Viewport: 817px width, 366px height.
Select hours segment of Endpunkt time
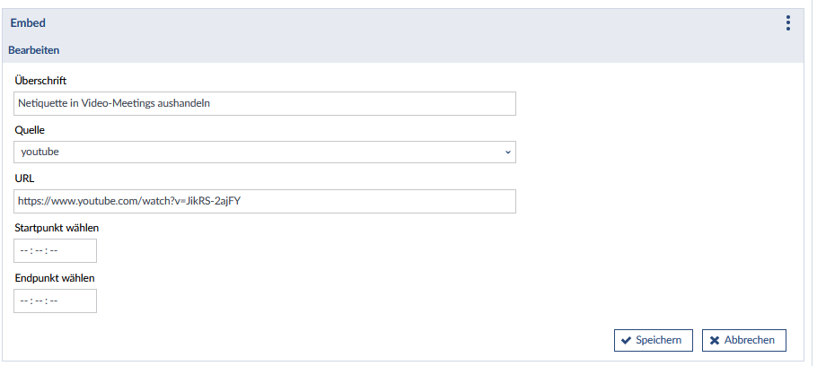coord(24,301)
